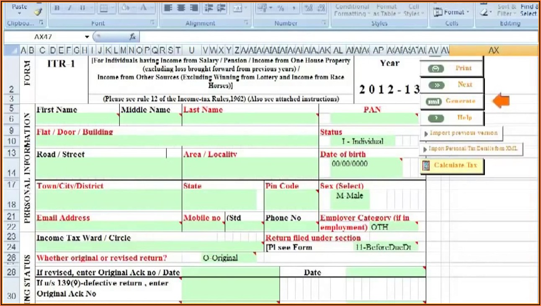The image size is (541, 306).
Task: Select the PAN entry field
Action: [x=373, y=119]
